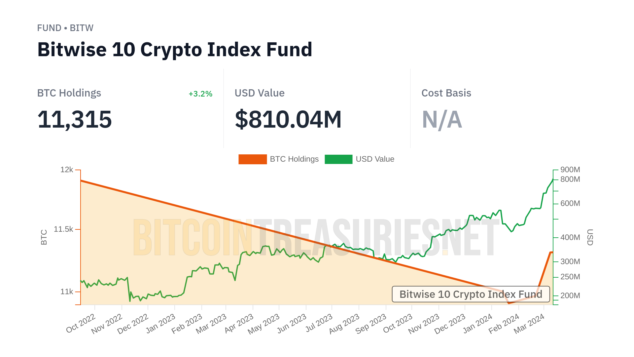The width and height of the screenshot is (634, 357).
Task: Click the green USD Value legend swatch
Action: click(338, 159)
